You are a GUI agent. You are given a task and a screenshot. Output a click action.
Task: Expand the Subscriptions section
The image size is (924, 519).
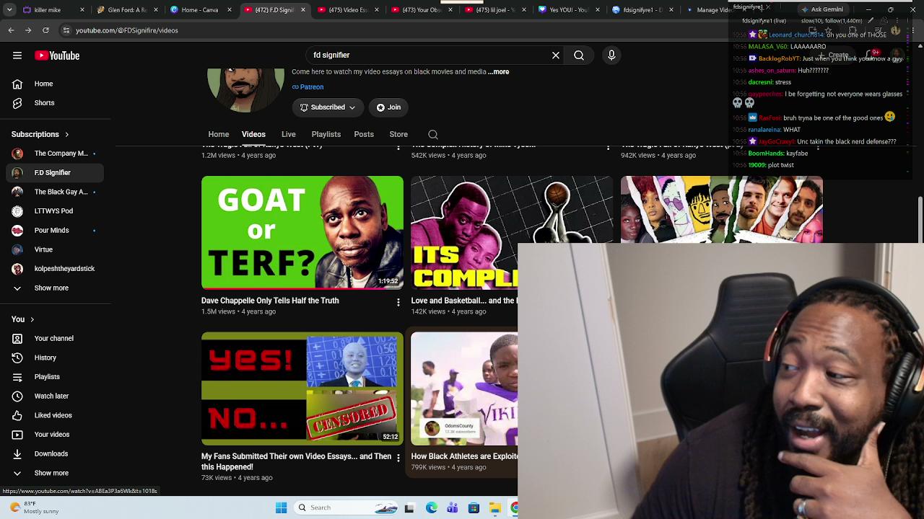pos(40,134)
